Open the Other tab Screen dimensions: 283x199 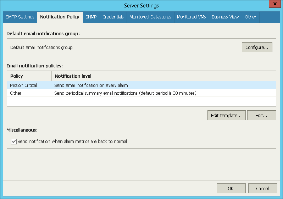point(250,17)
